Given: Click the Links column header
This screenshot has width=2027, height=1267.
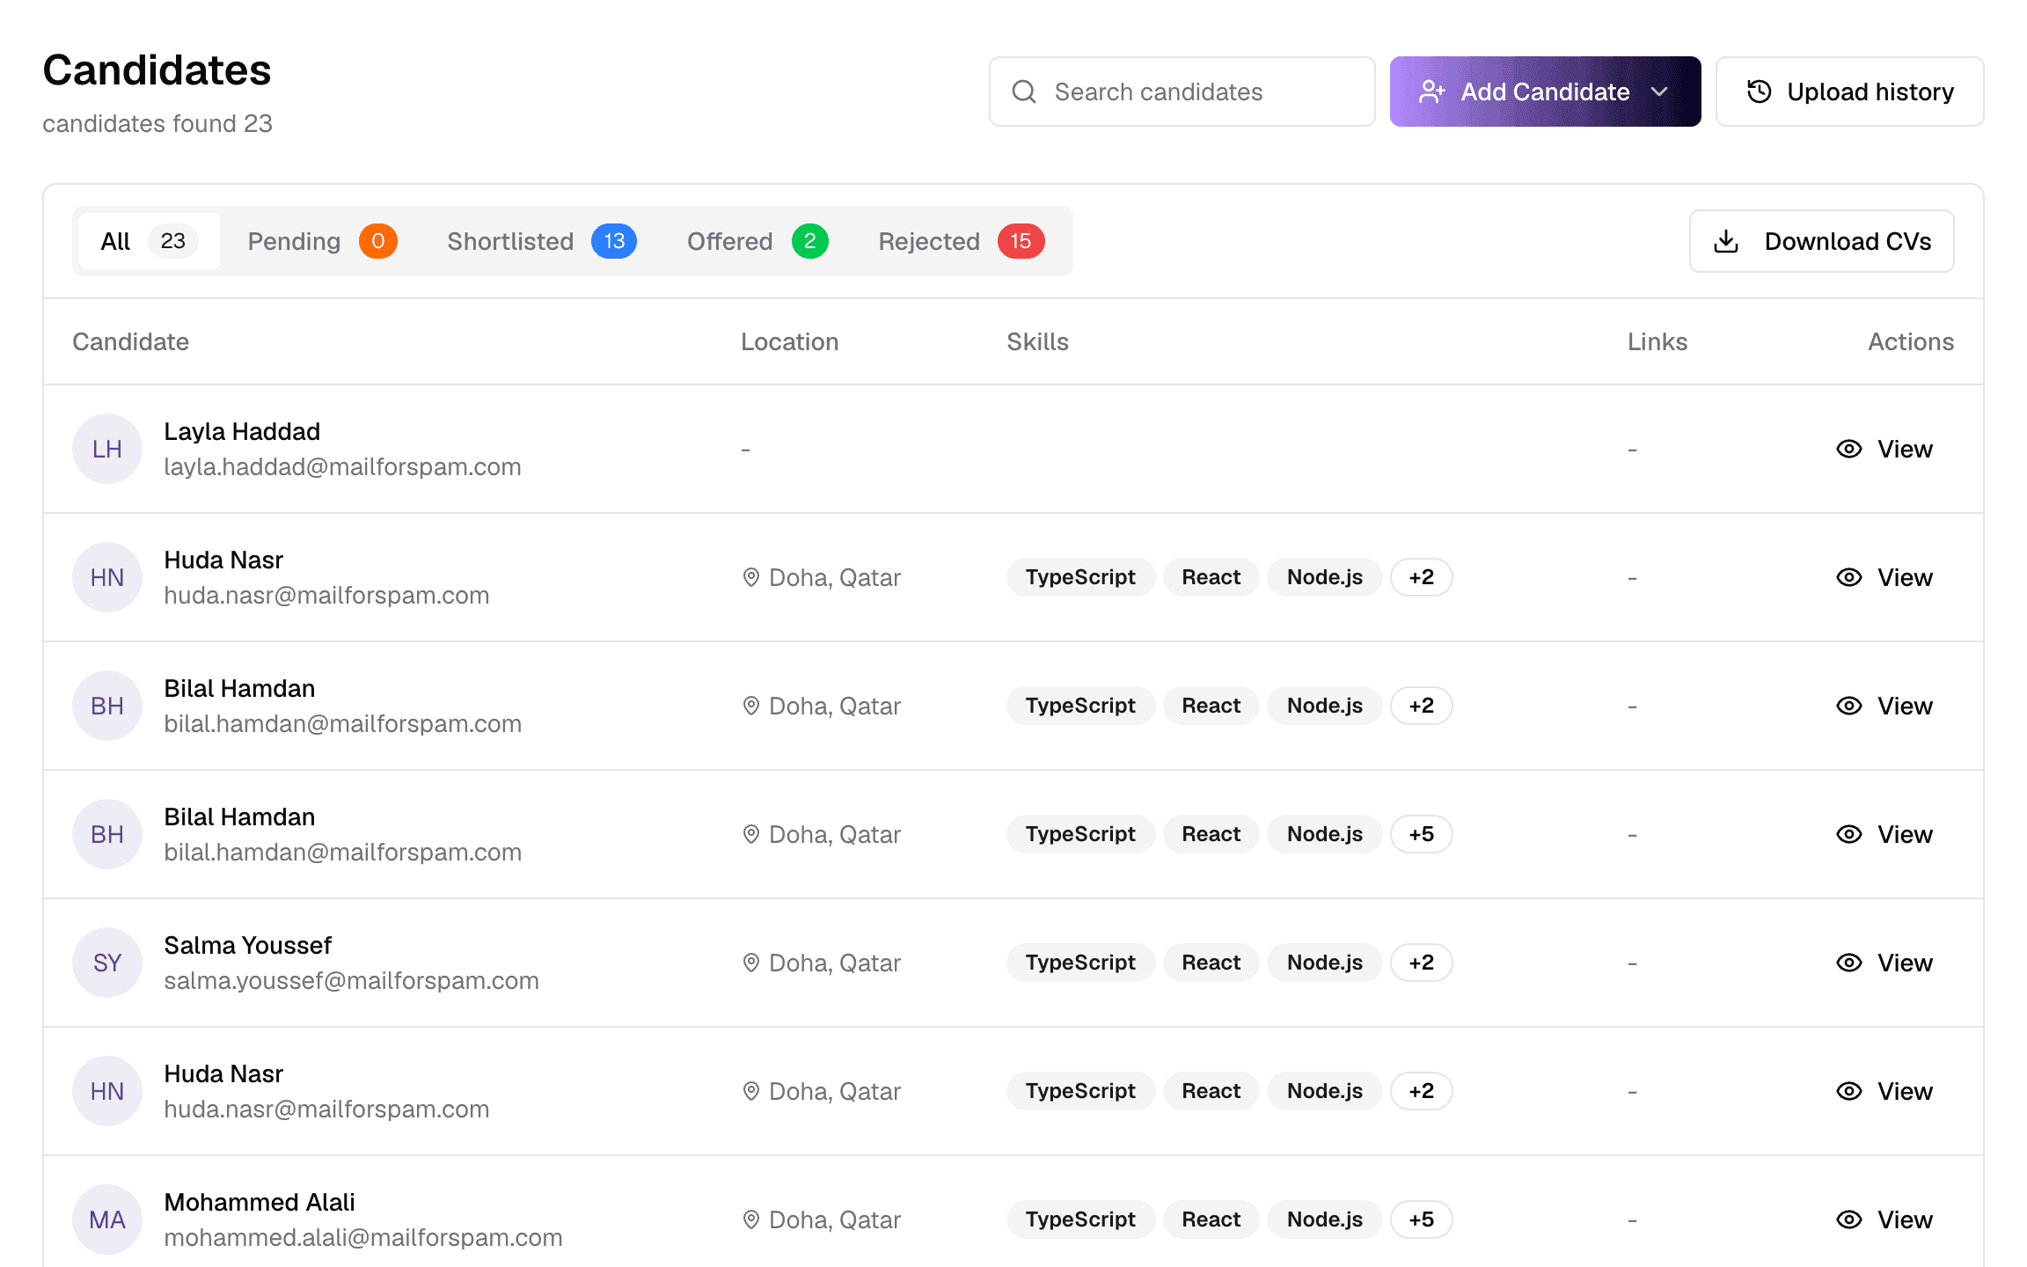Looking at the screenshot, I should click(x=1657, y=341).
